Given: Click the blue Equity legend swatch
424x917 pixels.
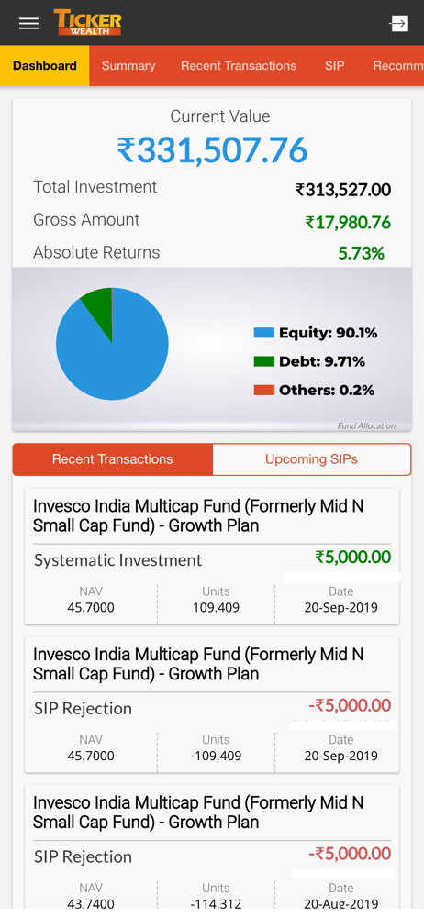Looking at the screenshot, I should pos(263,334).
